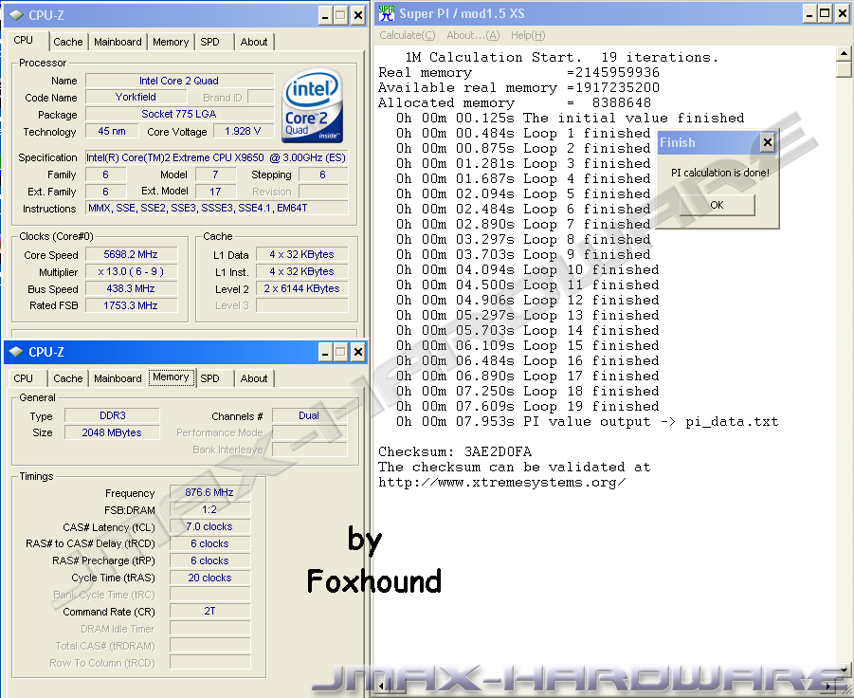This screenshot has width=854, height=698.
Task: Click the Multiplier value x 13.0
Action: tap(131, 271)
